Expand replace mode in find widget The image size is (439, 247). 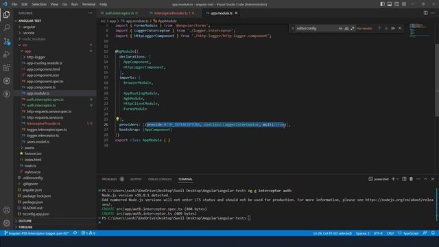pyautogui.click(x=293, y=28)
